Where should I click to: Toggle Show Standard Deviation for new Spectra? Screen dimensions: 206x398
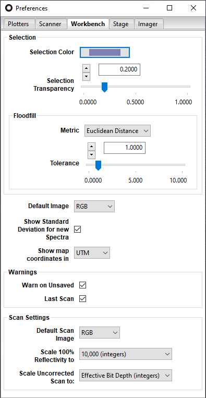(77, 229)
